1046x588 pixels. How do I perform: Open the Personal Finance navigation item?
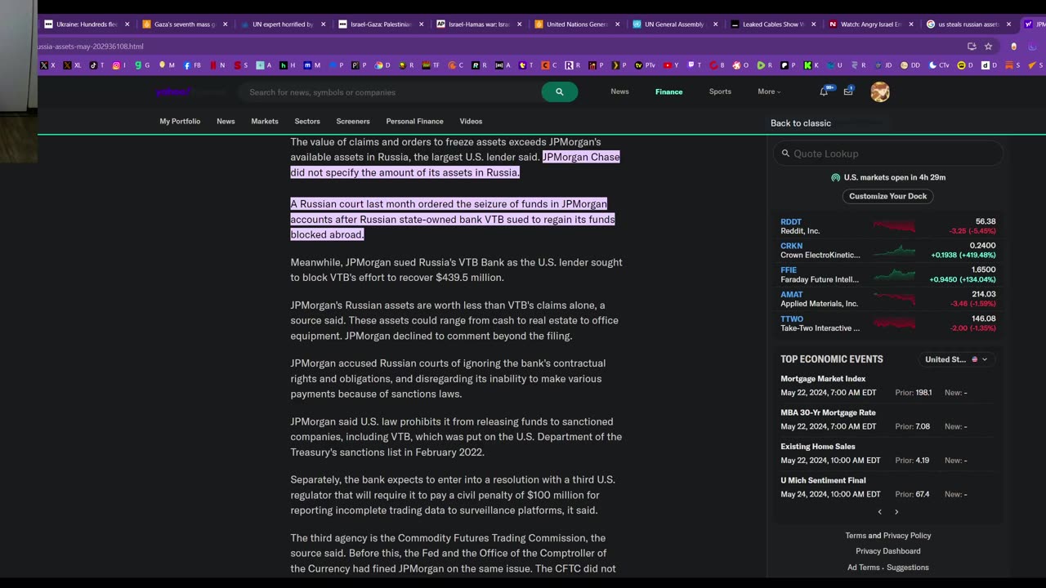tap(414, 121)
